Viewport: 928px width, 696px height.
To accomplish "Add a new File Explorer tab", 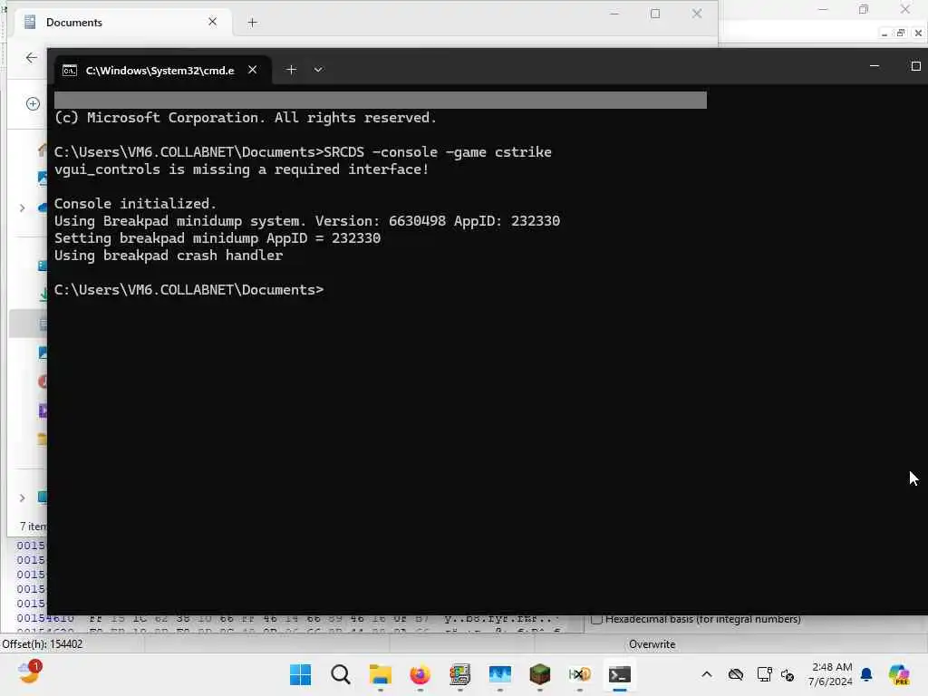I will (x=252, y=23).
